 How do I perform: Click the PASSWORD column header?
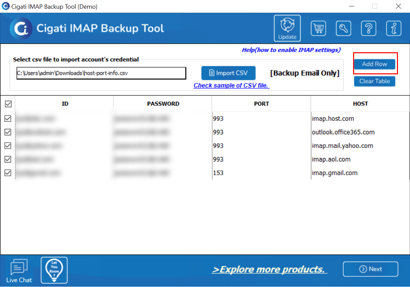coord(163,104)
